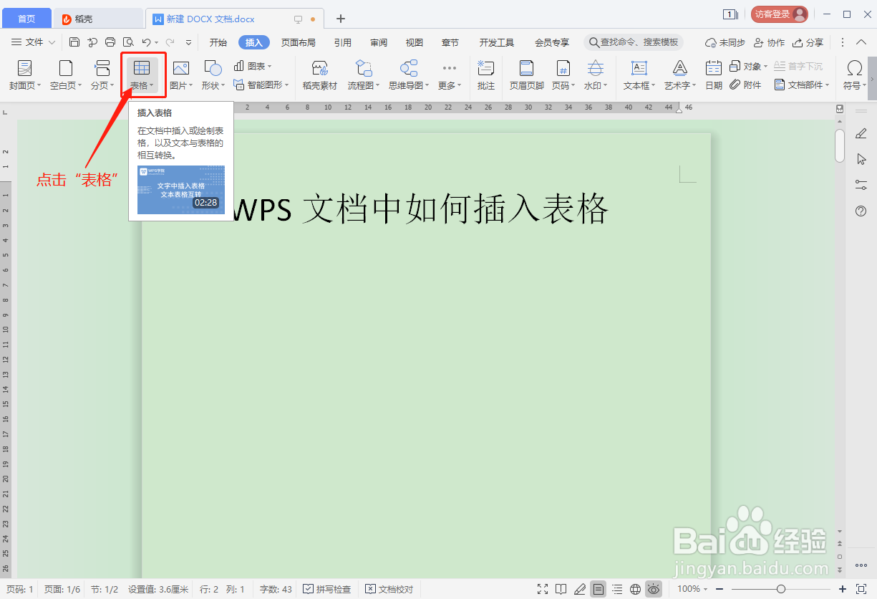Viewport: 877px width, 599px height.
Task: Click the zoom out minus button
Action: click(719, 589)
